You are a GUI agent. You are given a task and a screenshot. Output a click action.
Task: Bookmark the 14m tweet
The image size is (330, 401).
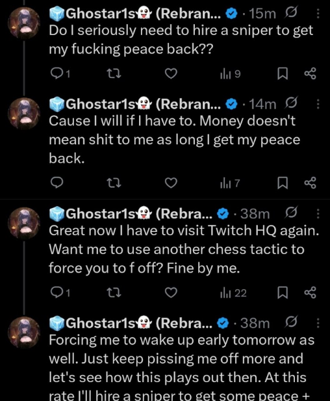283,183
